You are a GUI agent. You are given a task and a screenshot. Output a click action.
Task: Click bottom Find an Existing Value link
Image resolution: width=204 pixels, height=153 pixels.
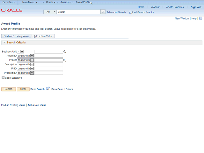13,105
